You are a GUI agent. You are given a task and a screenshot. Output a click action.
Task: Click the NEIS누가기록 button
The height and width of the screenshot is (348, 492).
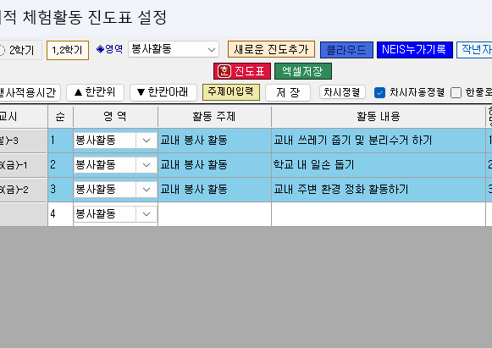414,50
